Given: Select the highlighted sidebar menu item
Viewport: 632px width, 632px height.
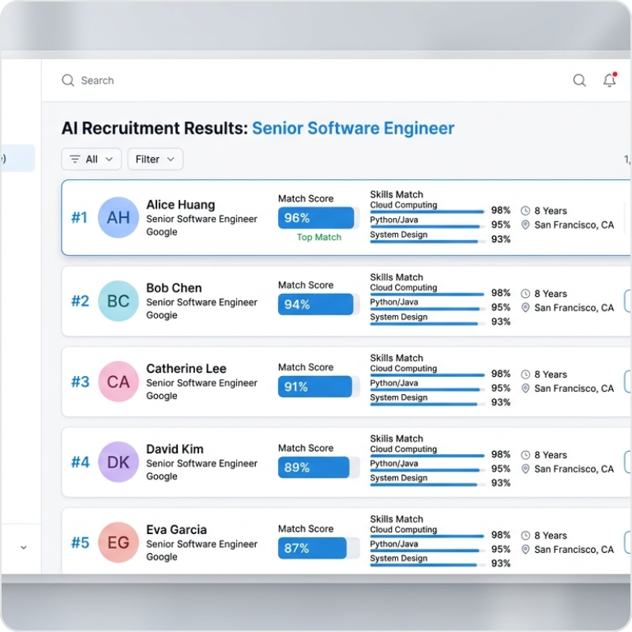Looking at the screenshot, I should pos(17,158).
